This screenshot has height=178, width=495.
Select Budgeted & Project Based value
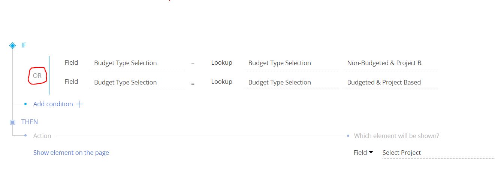click(390, 83)
